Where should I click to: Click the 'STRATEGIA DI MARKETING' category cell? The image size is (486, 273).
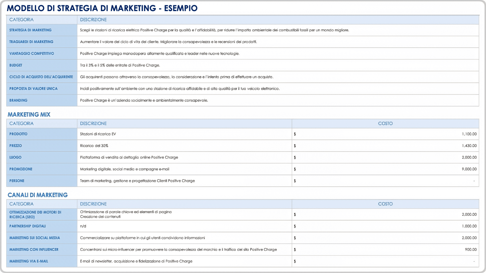coord(42,30)
